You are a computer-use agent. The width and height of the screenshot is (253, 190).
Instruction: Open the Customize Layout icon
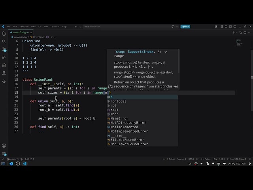(222, 27)
